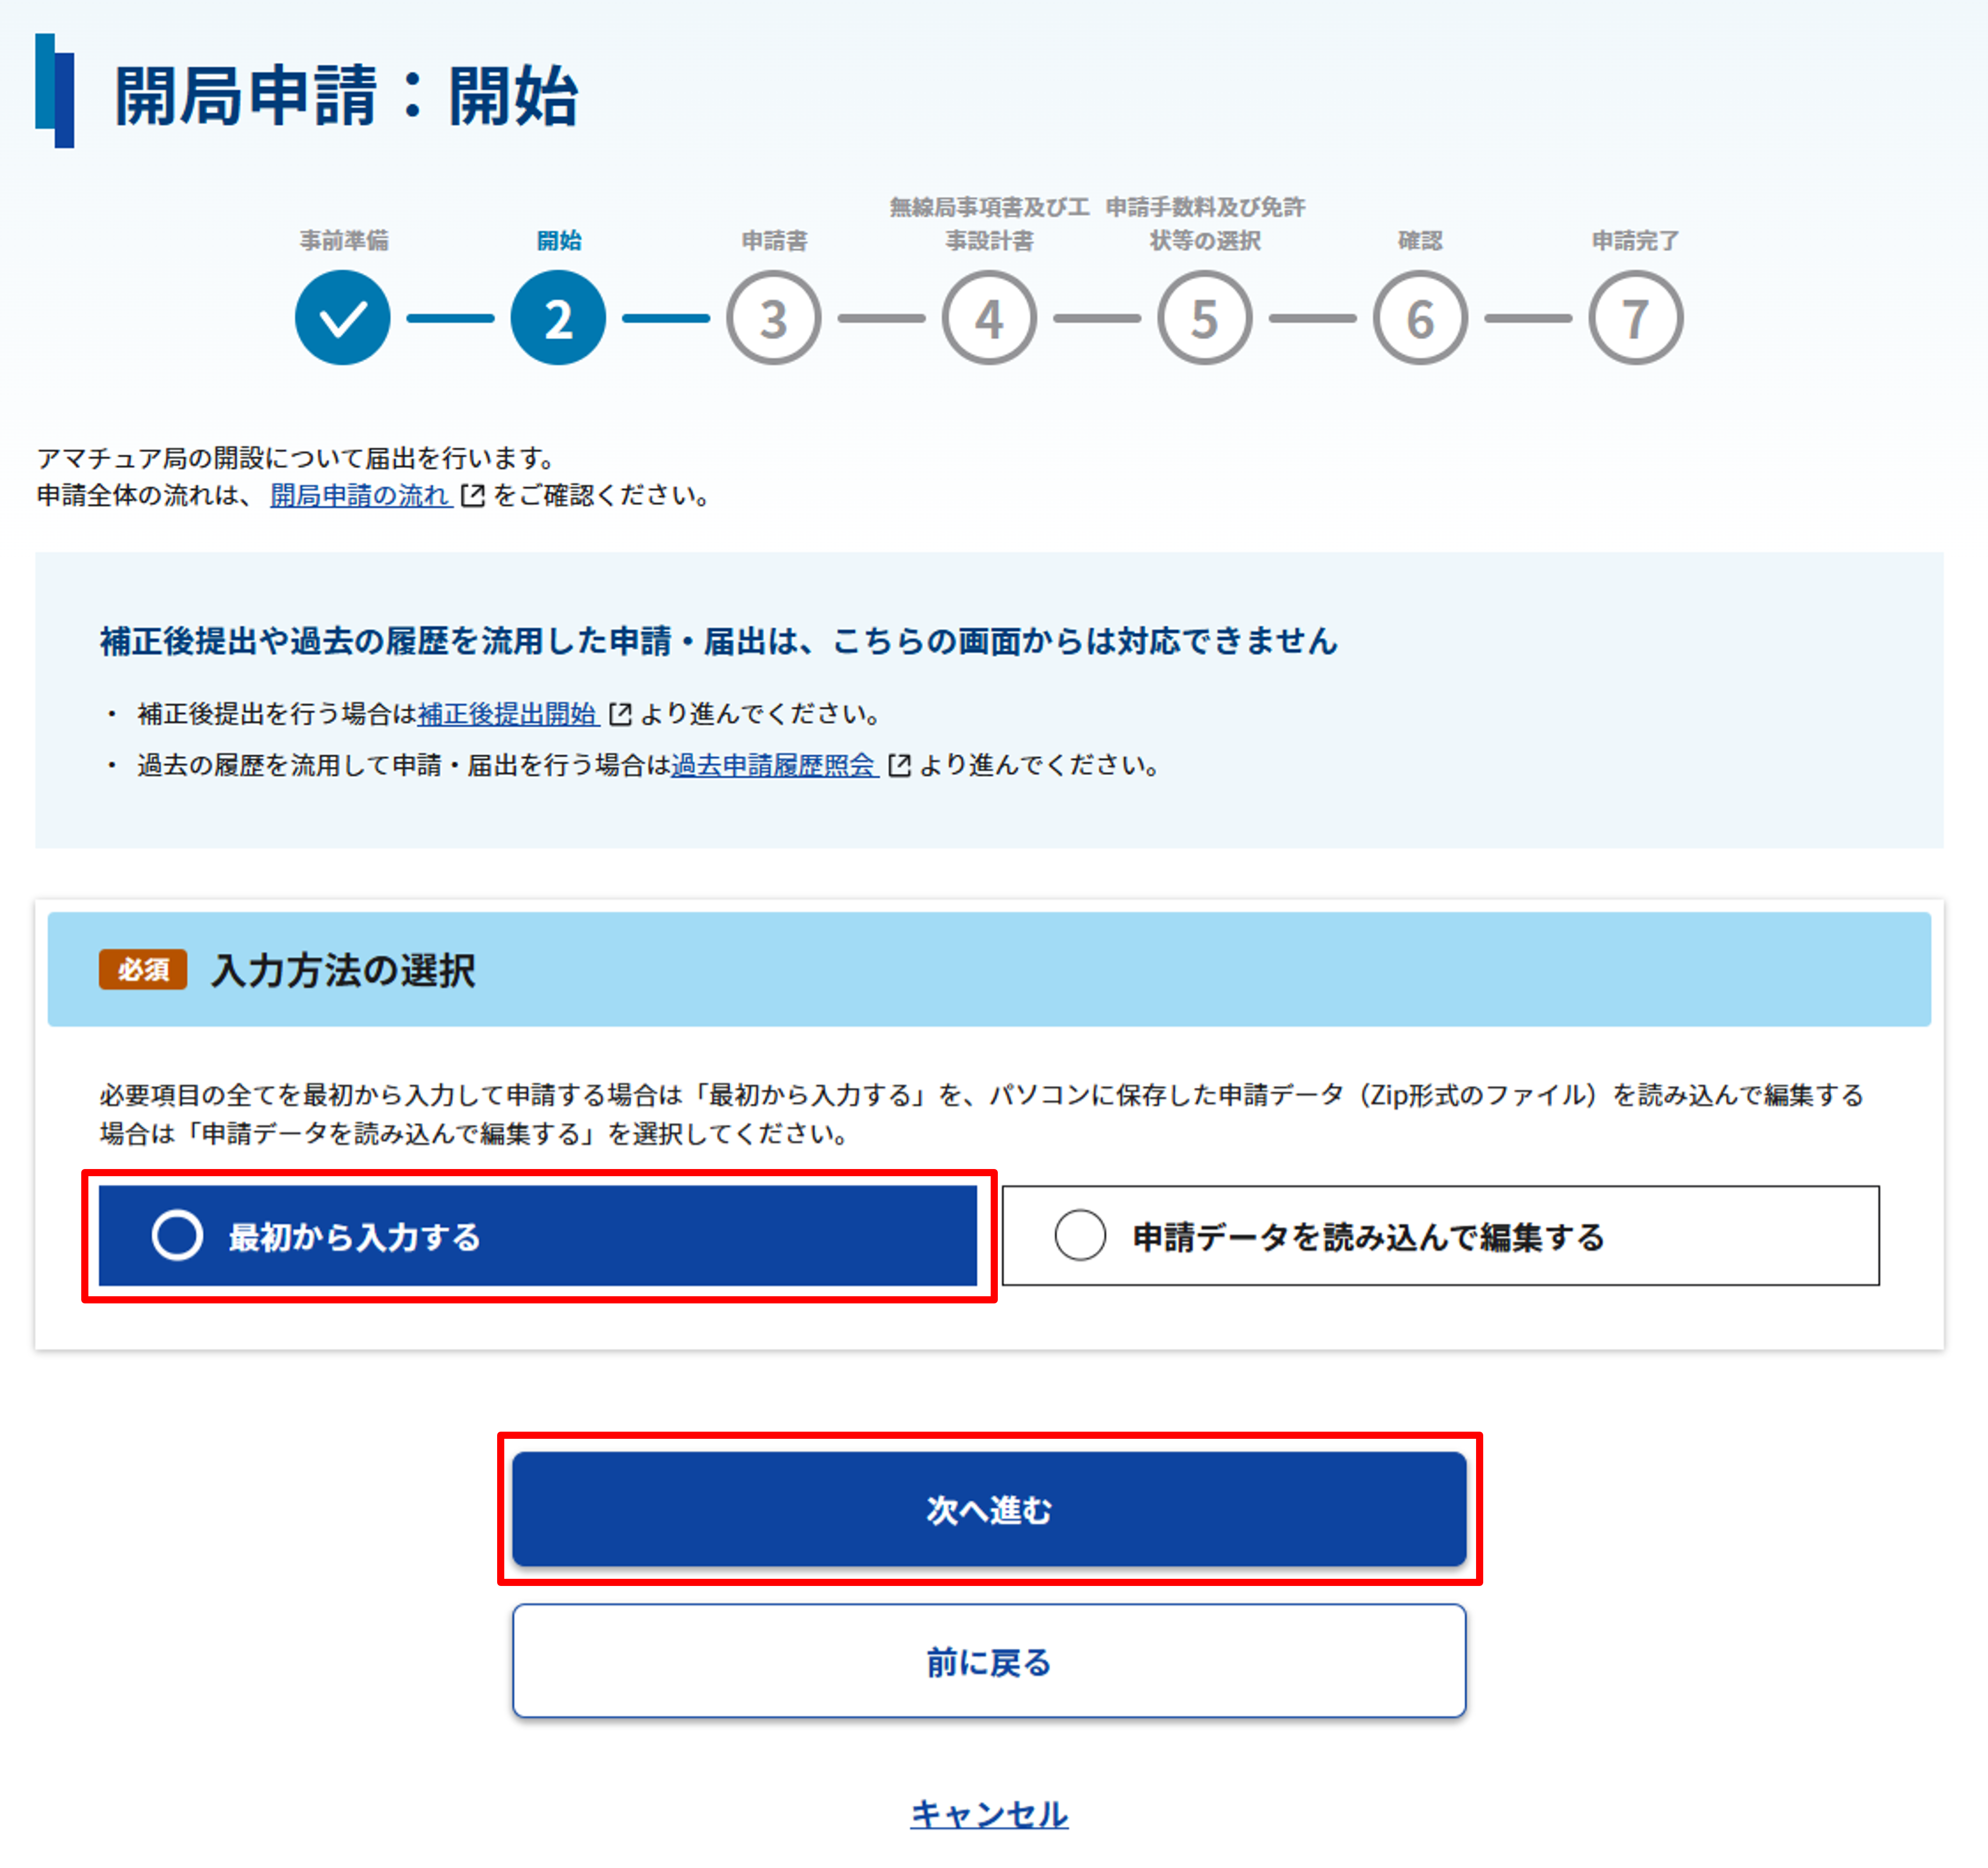Click step 3 circle 申請書
The width and height of the screenshot is (1988, 1868).
click(x=774, y=318)
